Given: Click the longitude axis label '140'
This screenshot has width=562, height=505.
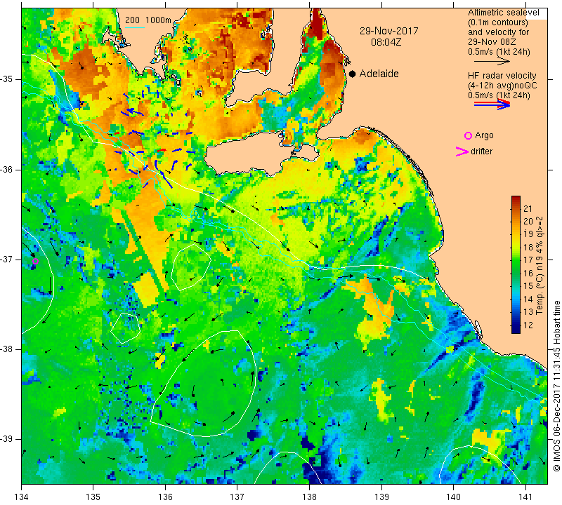Looking at the screenshot, I should click(x=453, y=497).
